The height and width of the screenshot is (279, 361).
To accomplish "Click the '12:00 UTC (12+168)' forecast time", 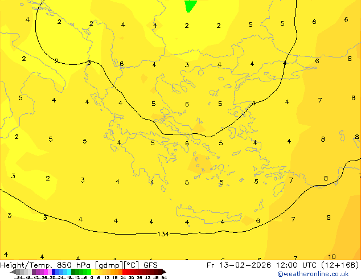I will pyautogui.click(x=317, y=265).
